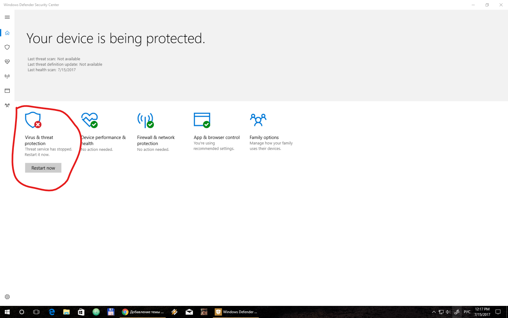Open the Family options tile

click(271, 132)
